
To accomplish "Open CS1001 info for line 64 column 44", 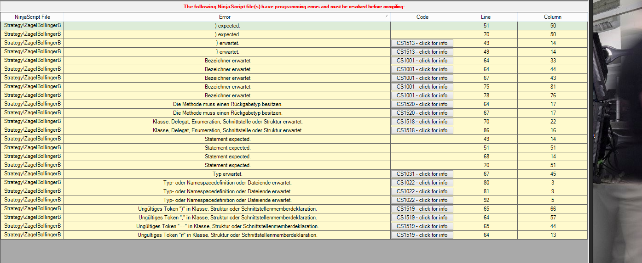I will (422, 69).
